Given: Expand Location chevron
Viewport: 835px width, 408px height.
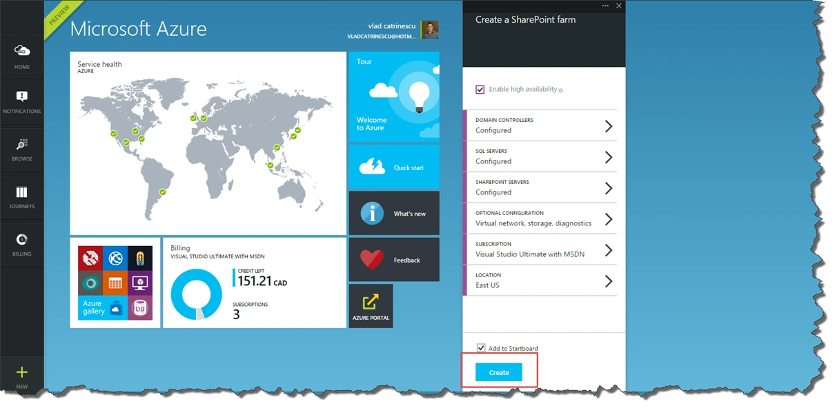Looking at the screenshot, I should pos(609,281).
